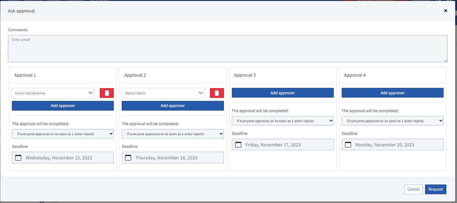Add approver to Approval 4
This screenshot has width=457, height=203.
click(x=392, y=93)
